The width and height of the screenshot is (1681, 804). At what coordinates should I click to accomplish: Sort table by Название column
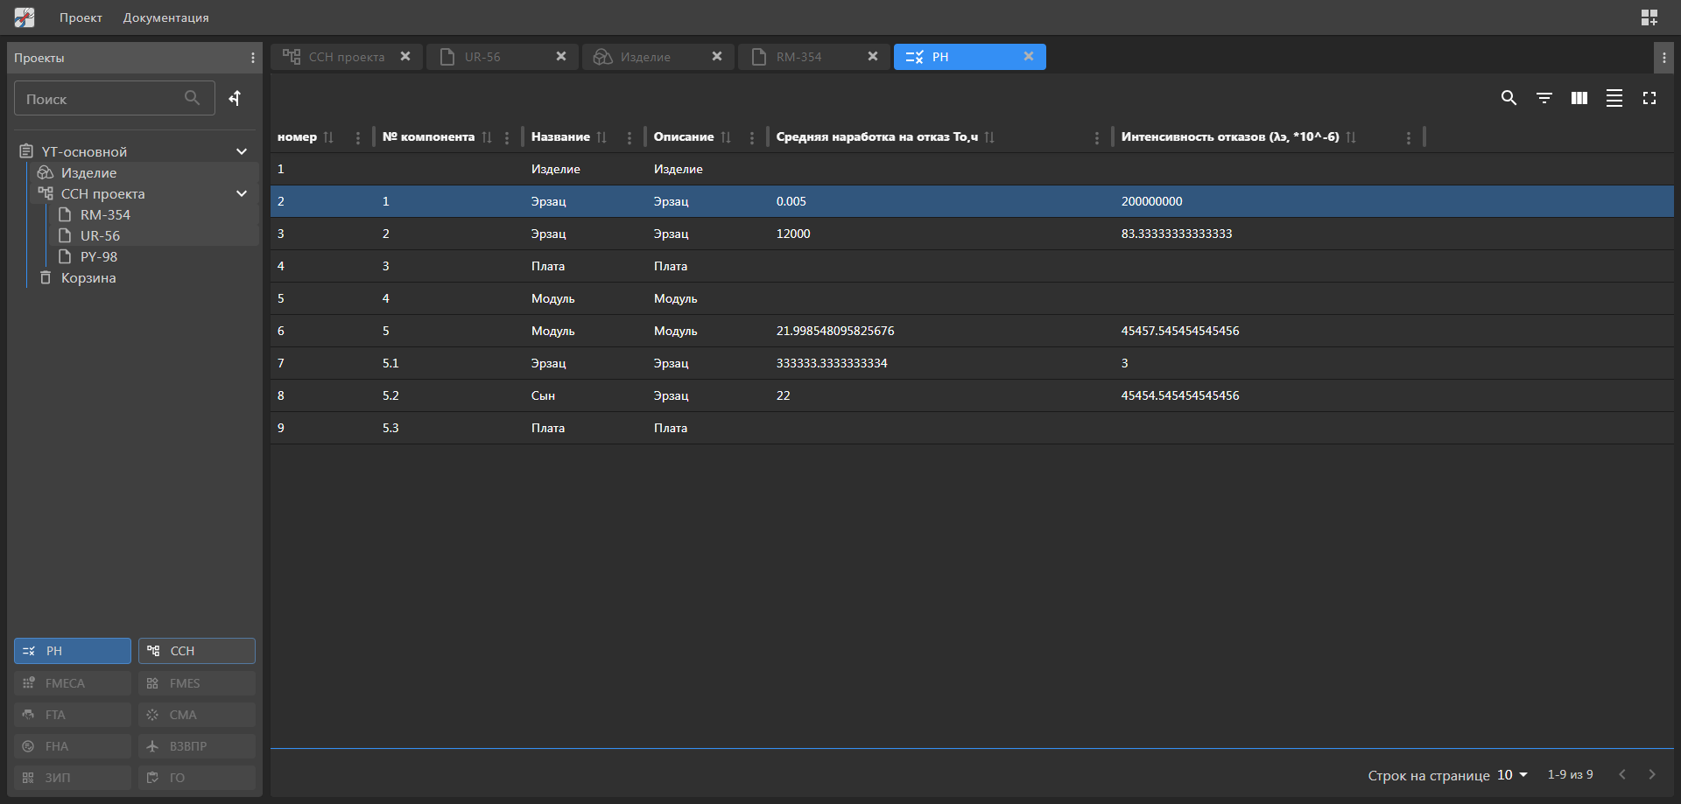click(x=601, y=137)
